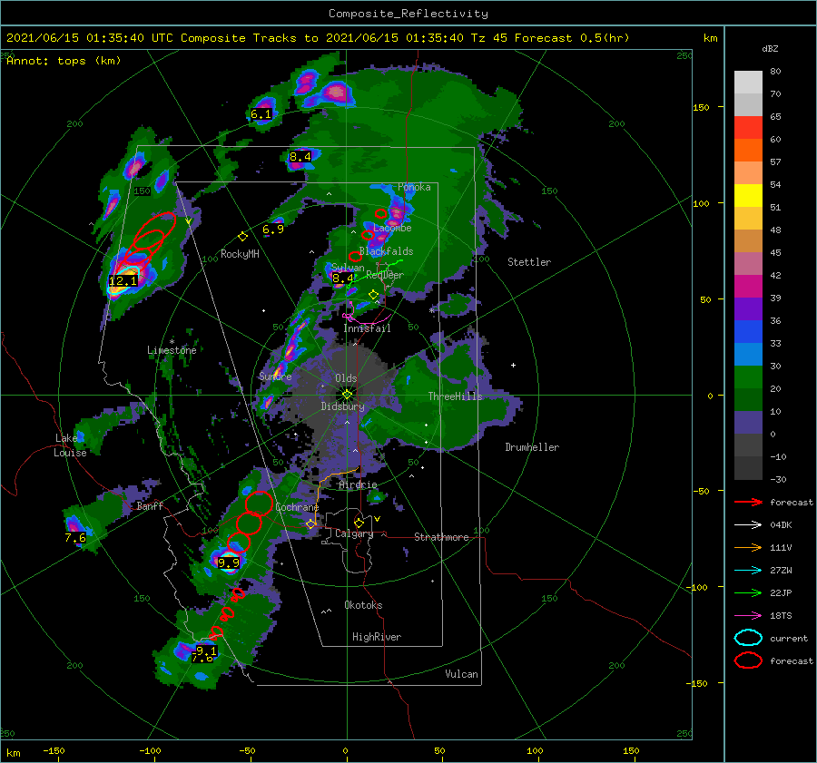The image size is (817, 763).
Task: Pick the green 22JP track arrow
Action: pyautogui.click(x=748, y=592)
